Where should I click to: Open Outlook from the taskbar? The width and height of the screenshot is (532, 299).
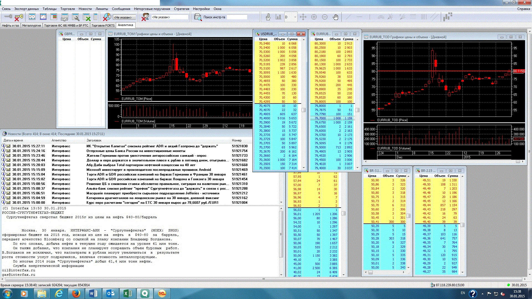(111, 293)
